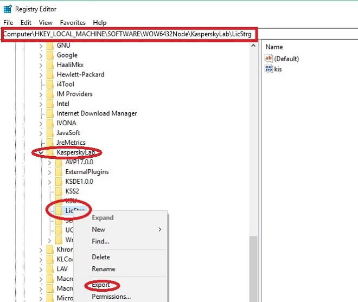The width and height of the screenshot is (358, 302).
Task: Select the HaaliMkx folder icon
Action: [x=50, y=65]
